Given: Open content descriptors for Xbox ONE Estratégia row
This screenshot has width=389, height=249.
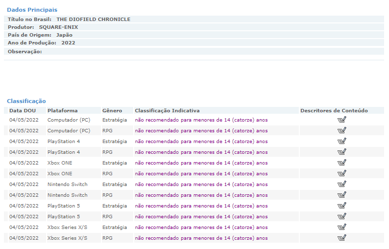Looking at the screenshot, I should (x=341, y=163).
